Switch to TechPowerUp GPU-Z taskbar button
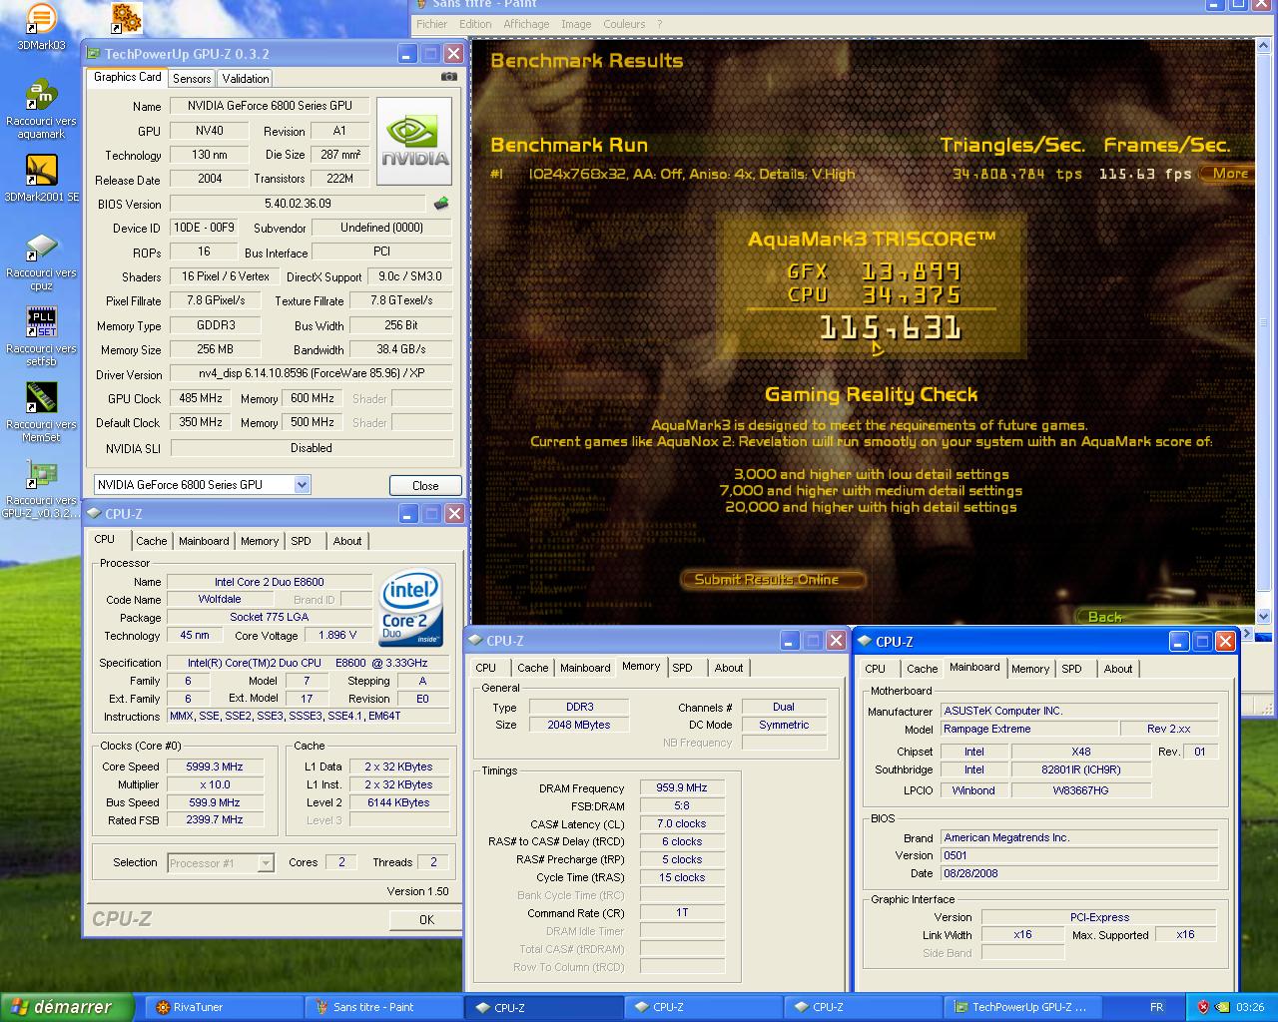Viewport: 1278px width, 1022px height. pyautogui.click(x=1022, y=1007)
